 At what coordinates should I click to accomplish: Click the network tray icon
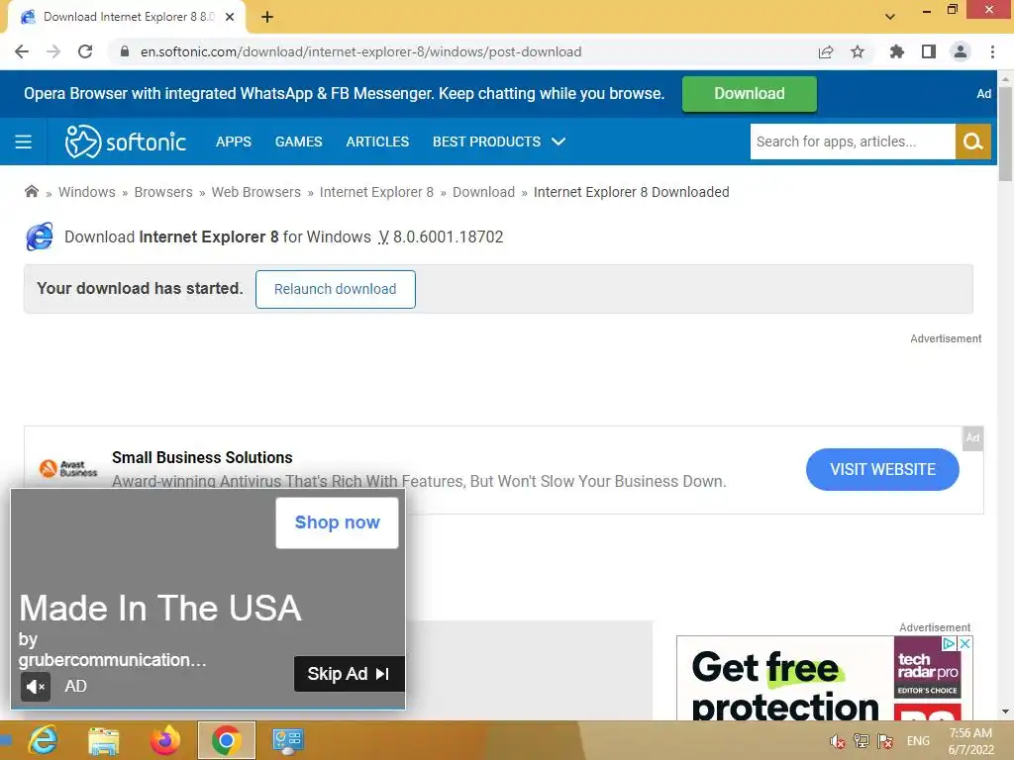[x=862, y=741]
